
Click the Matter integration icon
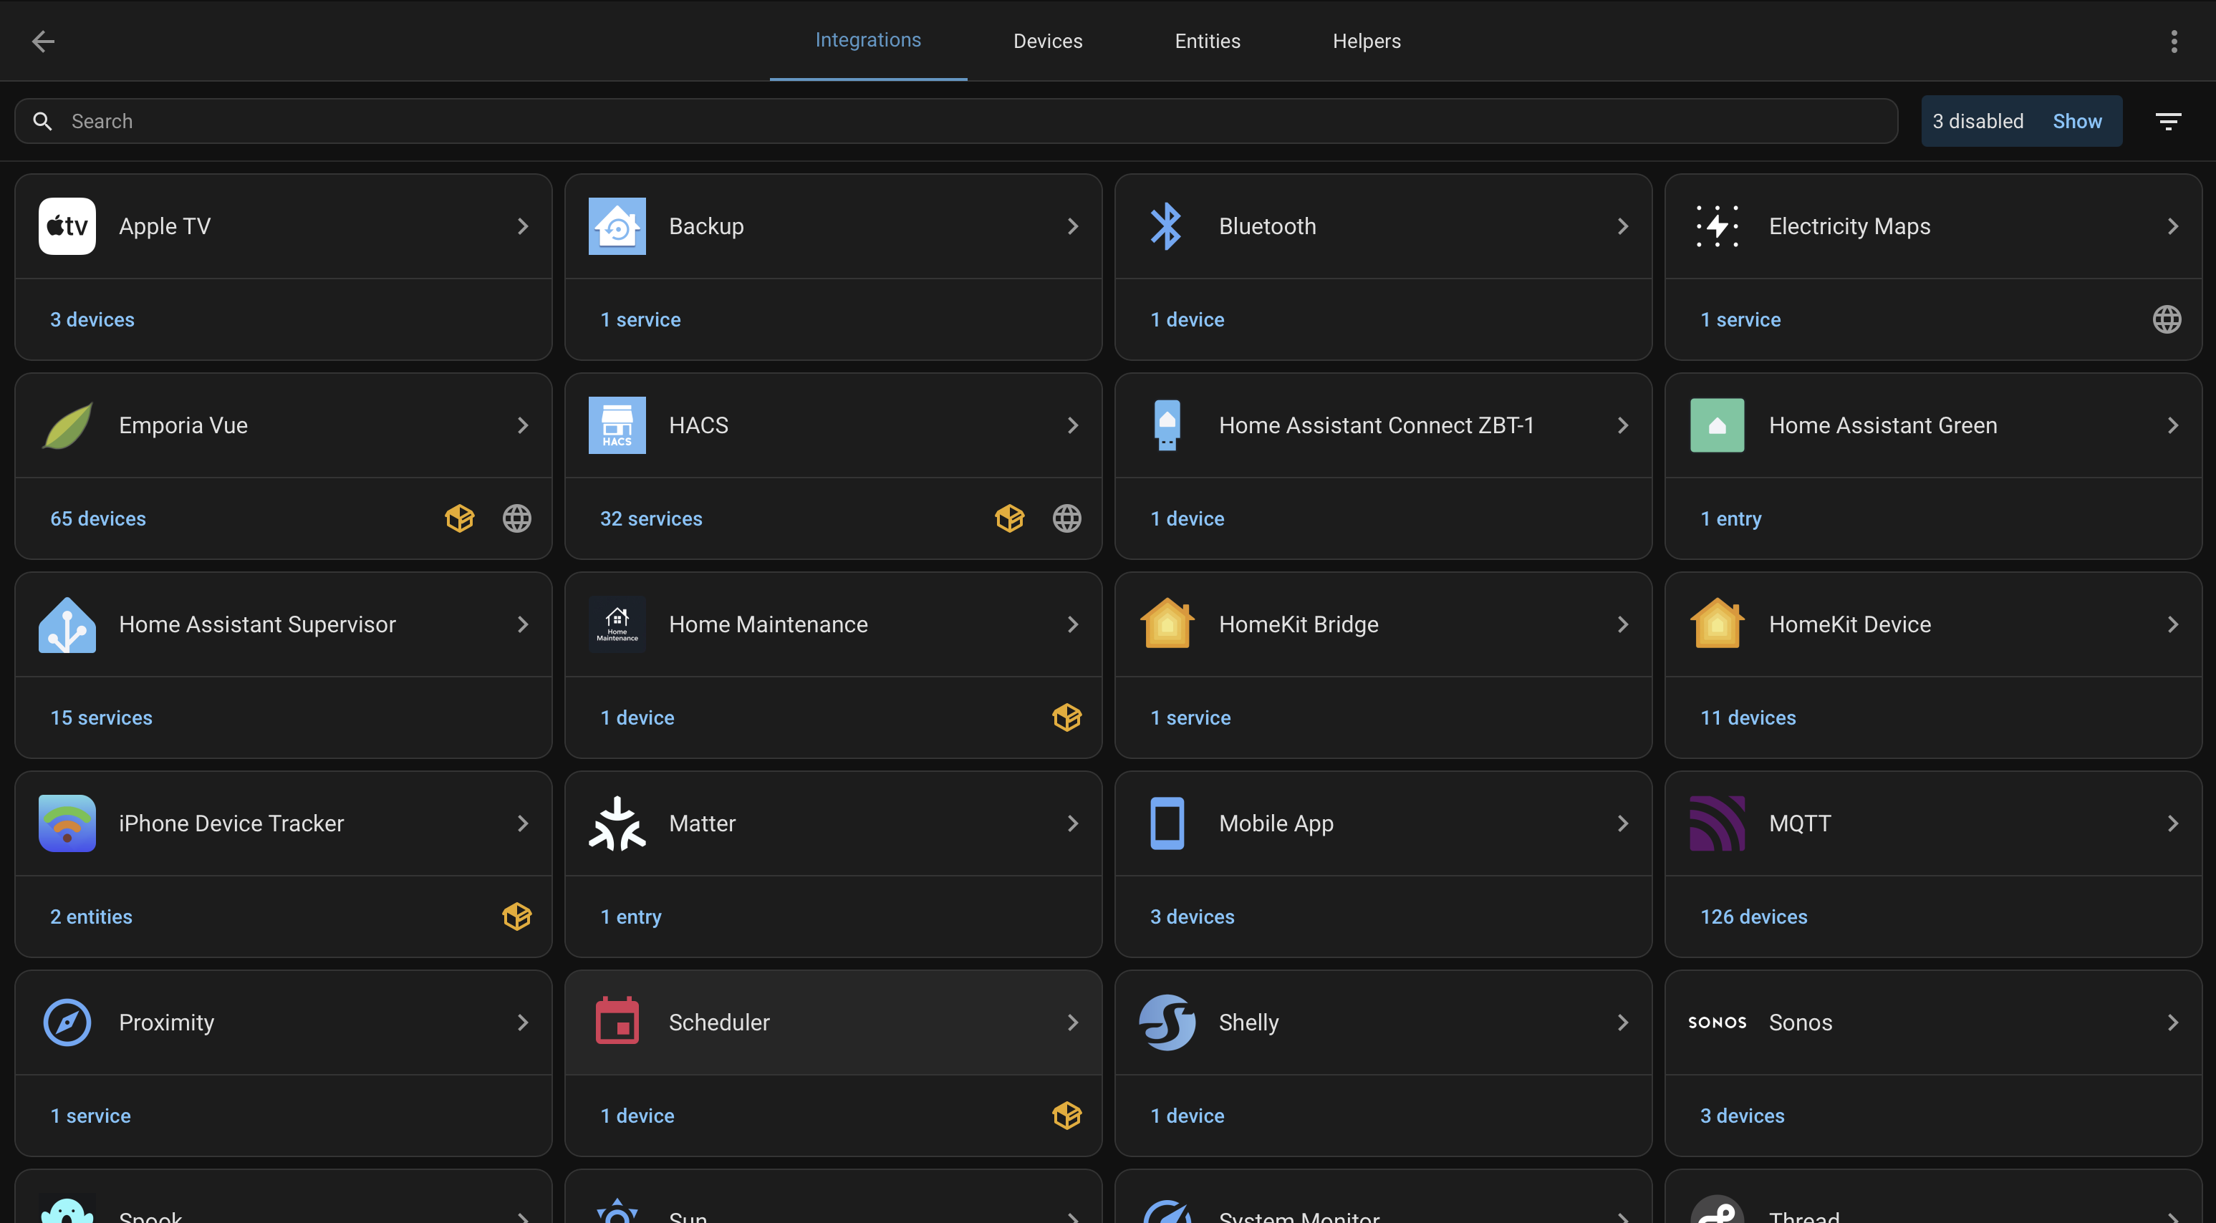[617, 823]
